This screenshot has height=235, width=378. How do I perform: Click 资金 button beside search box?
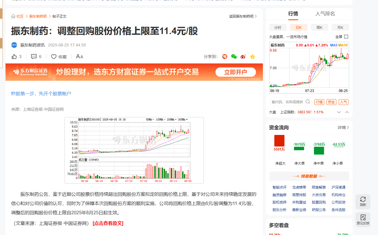pos(331,102)
